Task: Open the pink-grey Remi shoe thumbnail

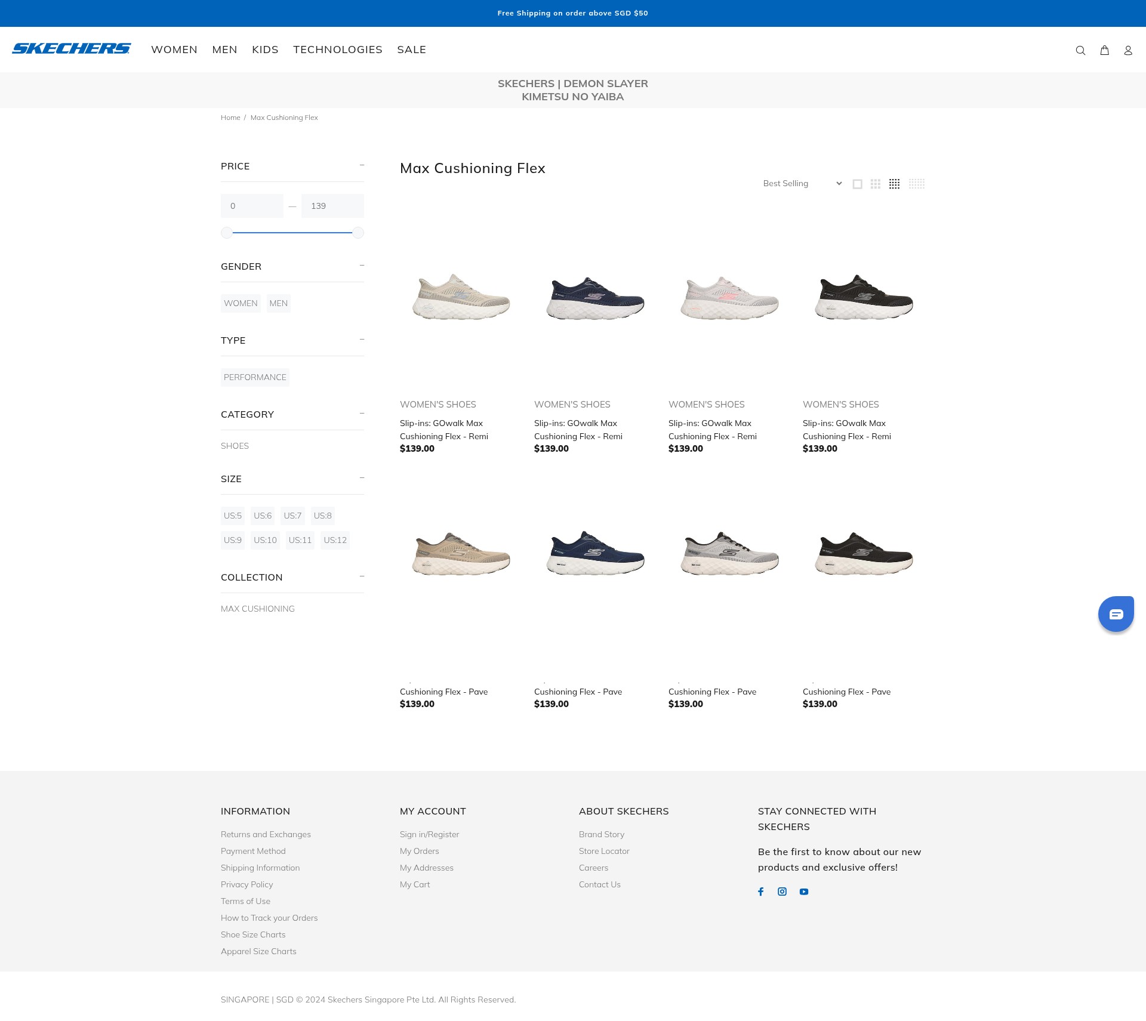Action: (729, 297)
